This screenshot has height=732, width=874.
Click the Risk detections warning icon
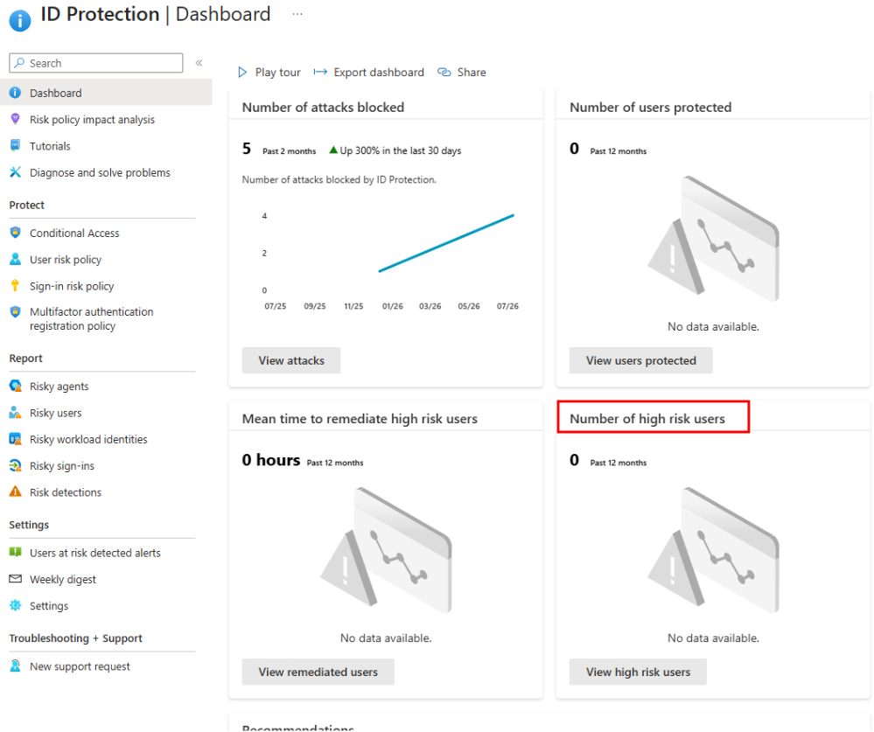coord(16,491)
